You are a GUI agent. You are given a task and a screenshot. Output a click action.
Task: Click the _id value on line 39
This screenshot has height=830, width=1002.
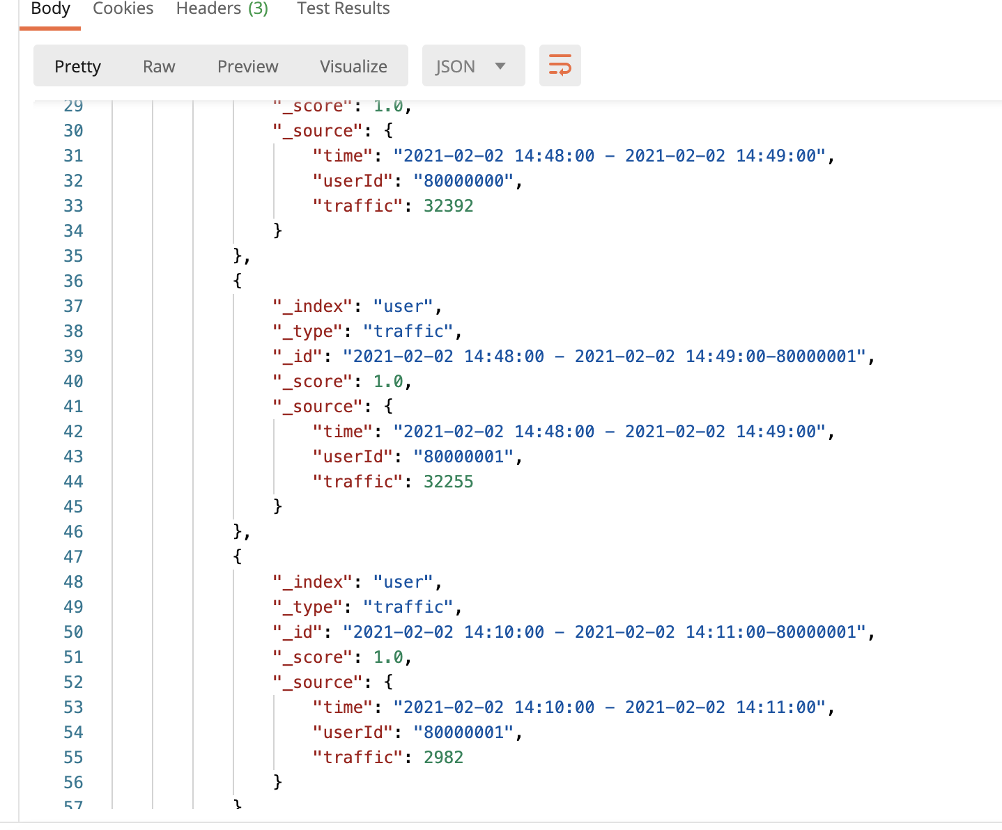(605, 357)
